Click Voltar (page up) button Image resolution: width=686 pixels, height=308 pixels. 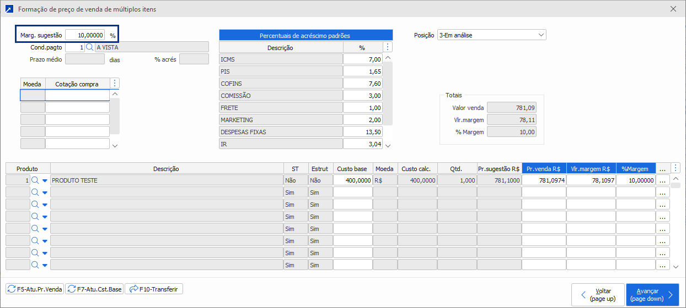(598, 295)
